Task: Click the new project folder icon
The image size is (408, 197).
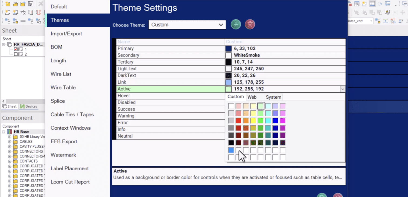Action: pyautogui.click(x=8, y=4)
